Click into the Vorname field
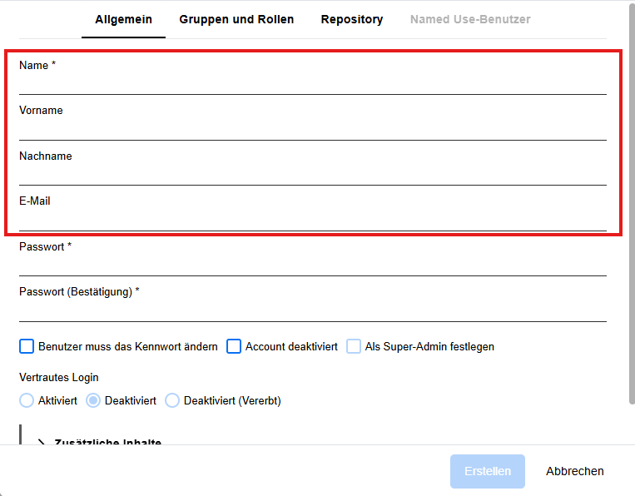This screenshot has height=496, width=635. [312, 129]
